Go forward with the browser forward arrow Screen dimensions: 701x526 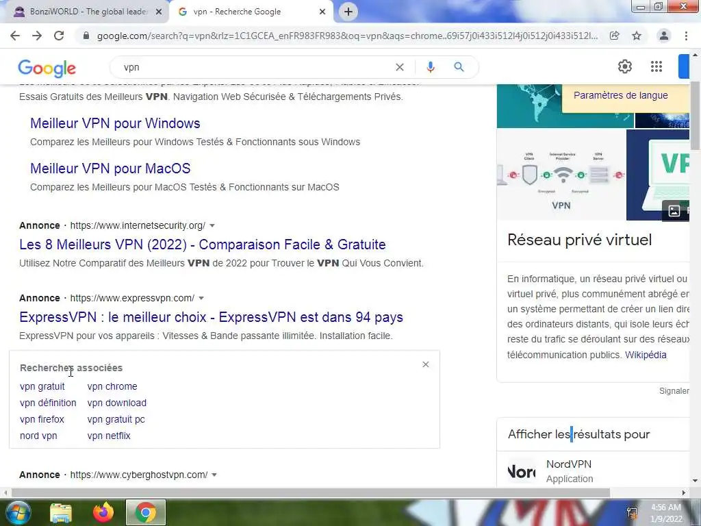(37, 36)
